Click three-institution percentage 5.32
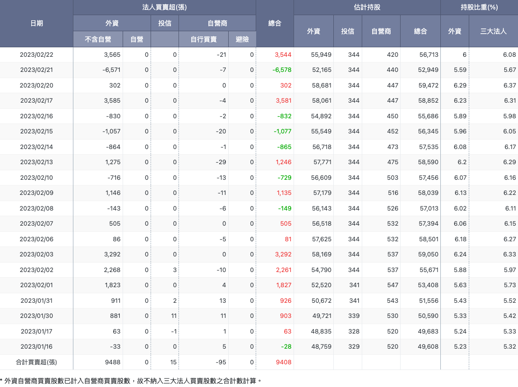 509,346
